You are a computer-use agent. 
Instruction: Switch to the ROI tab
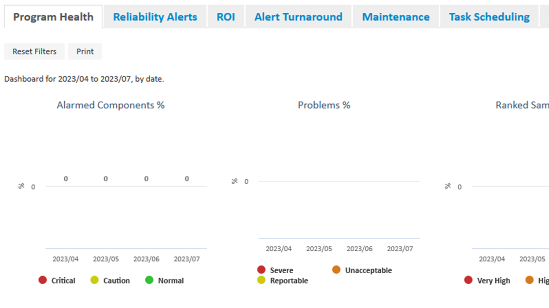click(x=225, y=17)
